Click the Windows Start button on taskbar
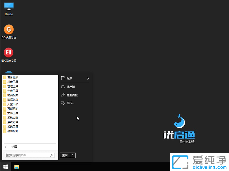Screen dimensions: 229x171 (5, 167)
